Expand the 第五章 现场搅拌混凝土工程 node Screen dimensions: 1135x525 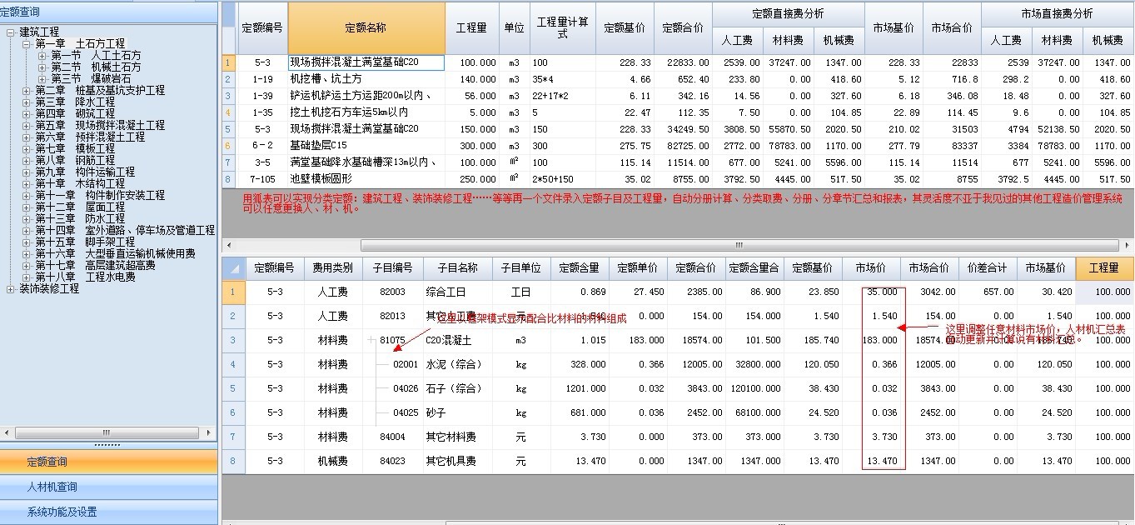[27, 126]
